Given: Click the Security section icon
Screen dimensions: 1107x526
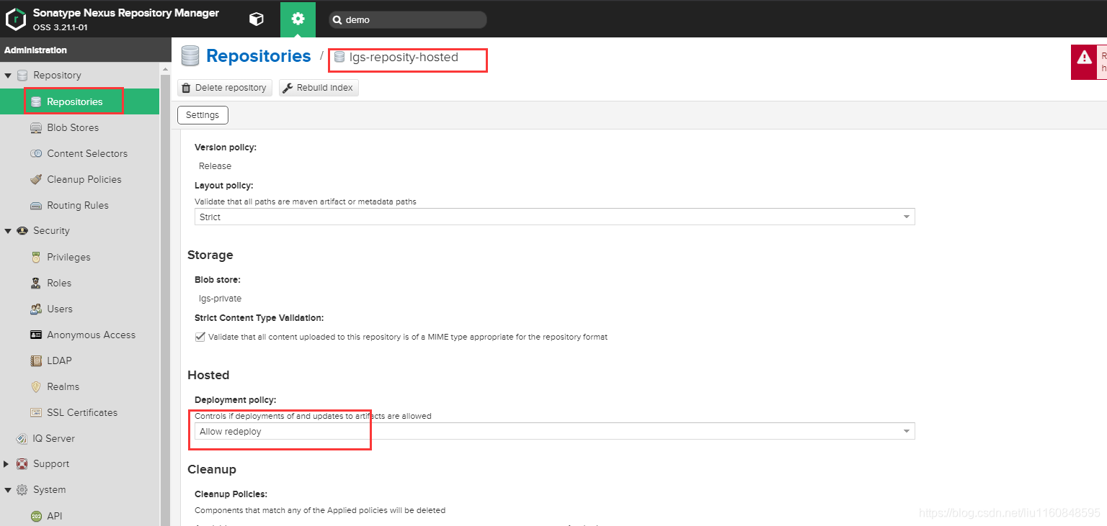Looking at the screenshot, I should pyautogui.click(x=22, y=230).
